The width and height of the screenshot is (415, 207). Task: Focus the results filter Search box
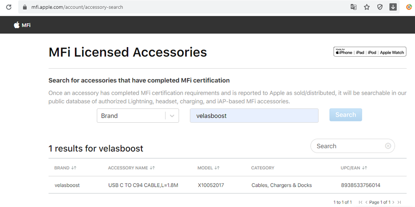tap(353, 146)
